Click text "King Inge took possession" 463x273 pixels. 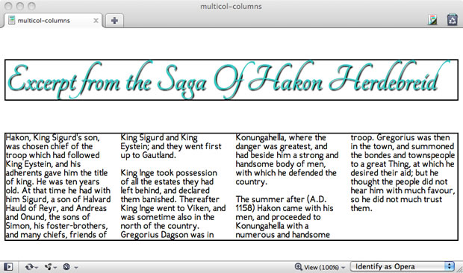pyautogui.click(x=169, y=173)
